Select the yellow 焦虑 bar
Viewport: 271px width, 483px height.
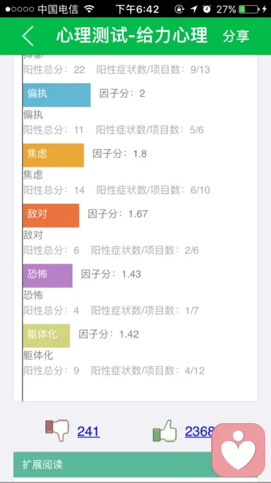click(x=53, y=155)
